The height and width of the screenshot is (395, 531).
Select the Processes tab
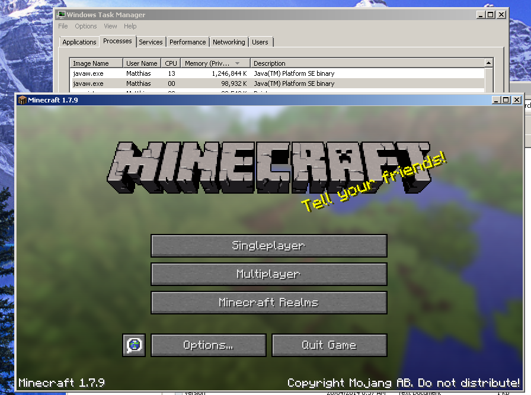coord(117,41)
